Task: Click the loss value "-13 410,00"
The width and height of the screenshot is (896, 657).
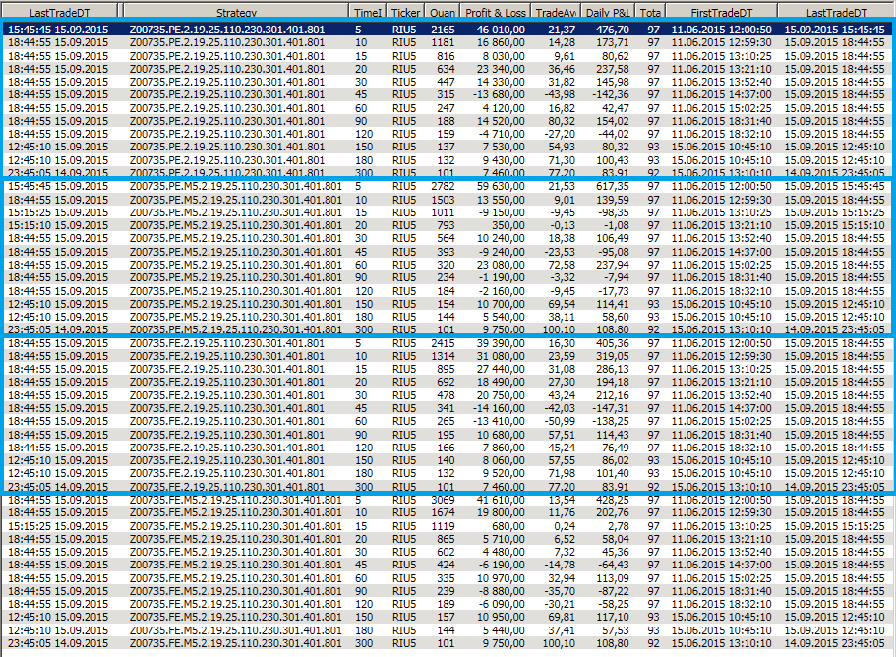Action: coord(499,421)
